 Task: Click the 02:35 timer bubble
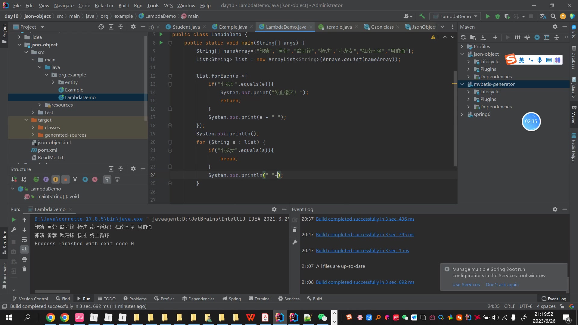[x=531, y=121]
